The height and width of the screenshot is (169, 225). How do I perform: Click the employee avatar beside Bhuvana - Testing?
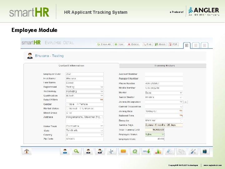coord(30,56)
